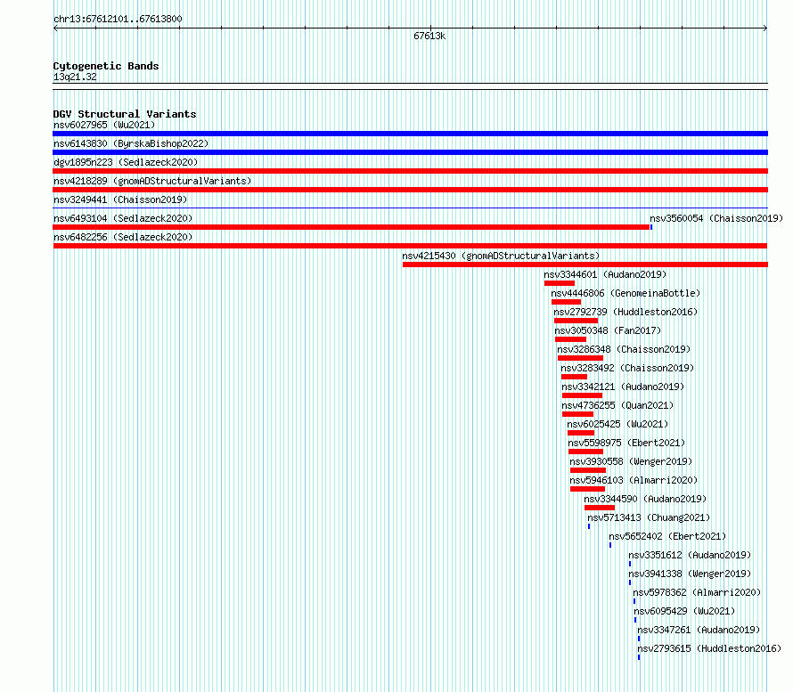Click the red bar under nsv3930558
The image size is (793, 692).
point(588,470)
